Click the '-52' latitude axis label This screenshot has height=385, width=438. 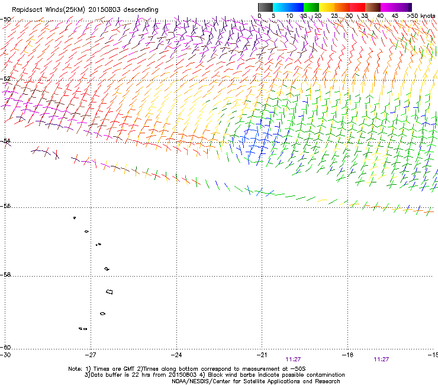[x=5, y=79]
